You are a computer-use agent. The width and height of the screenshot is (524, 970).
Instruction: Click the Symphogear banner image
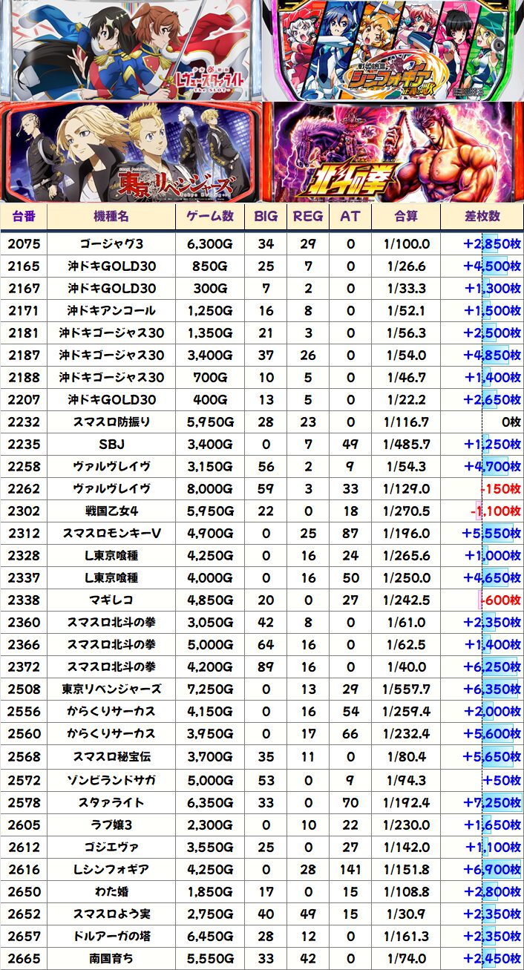pyautogui.click(x=393, y=50)
